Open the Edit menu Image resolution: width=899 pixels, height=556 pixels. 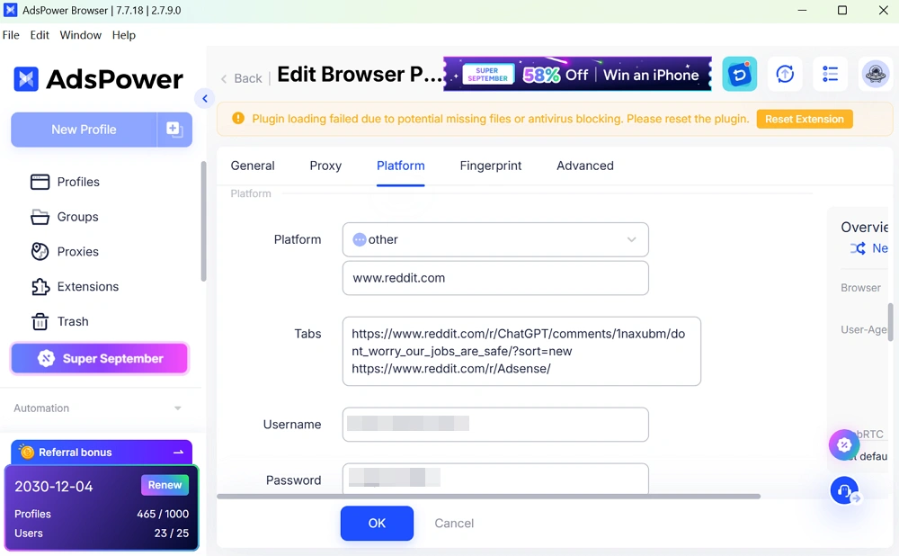[40, 35]
